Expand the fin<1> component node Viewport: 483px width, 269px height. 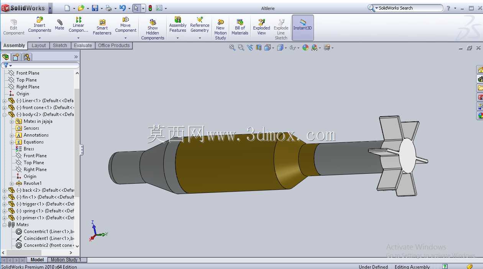click(x=5, y=197)
